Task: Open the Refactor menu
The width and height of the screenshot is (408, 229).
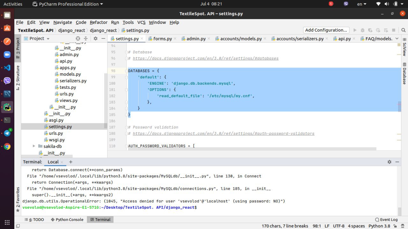Action: (98, 22)
